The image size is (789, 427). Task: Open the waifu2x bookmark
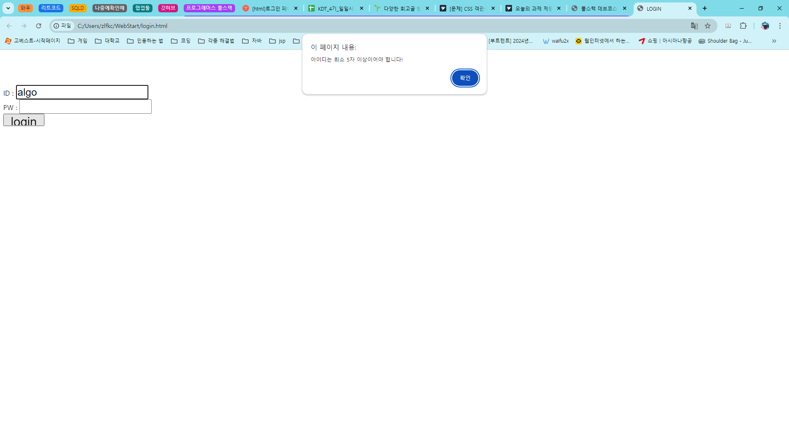coord(556,41)
